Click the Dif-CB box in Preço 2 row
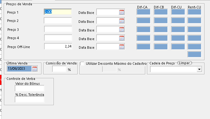210x119 pixels. [161, 21]
